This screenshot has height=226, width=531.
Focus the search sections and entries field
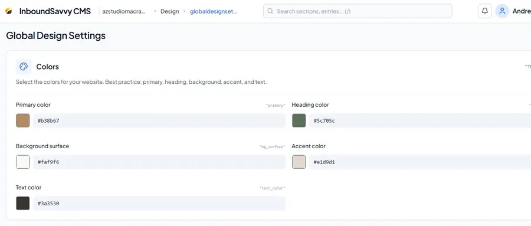click(x=358, y=11)
